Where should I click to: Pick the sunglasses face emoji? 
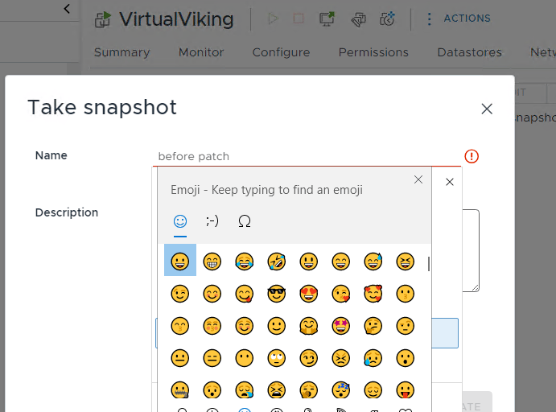(x=277, y=294)
